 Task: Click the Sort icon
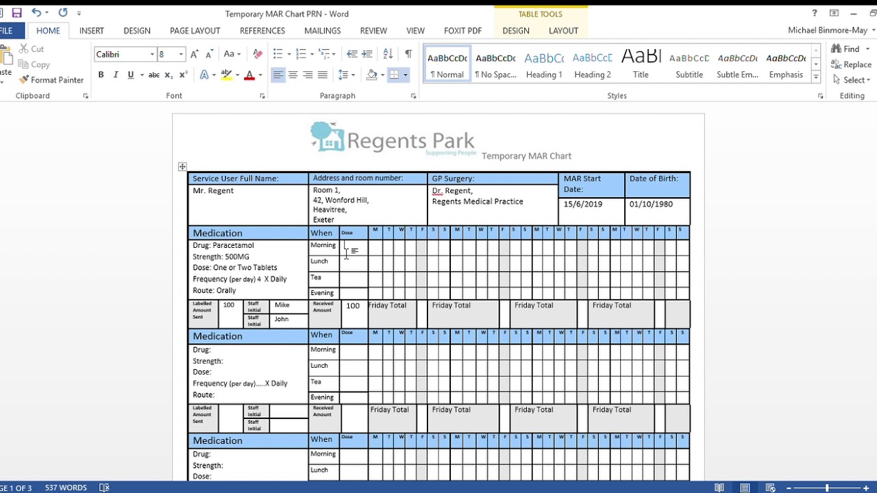[x=388, y=54]
